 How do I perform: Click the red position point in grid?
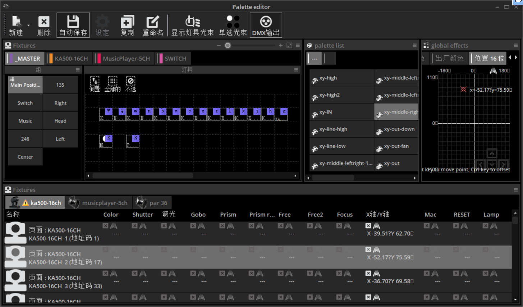[x=463, y=89]
